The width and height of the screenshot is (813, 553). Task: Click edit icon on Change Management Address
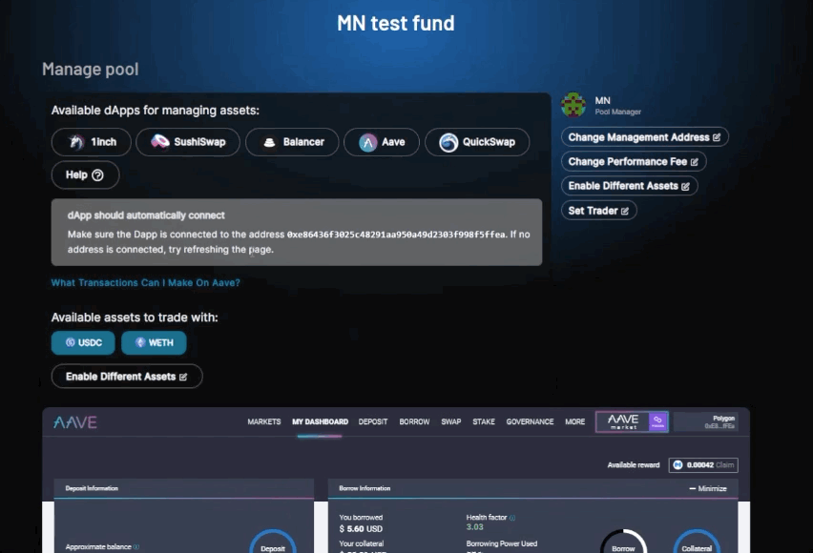(x=717, y=137)
